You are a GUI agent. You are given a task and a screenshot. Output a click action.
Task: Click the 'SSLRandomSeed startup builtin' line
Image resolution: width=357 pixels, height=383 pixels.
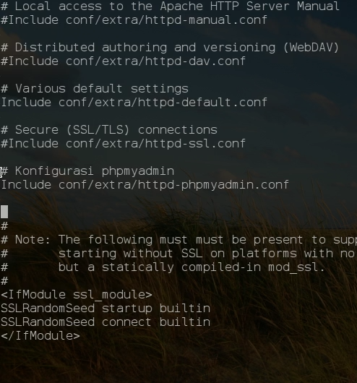coord(106,309)
